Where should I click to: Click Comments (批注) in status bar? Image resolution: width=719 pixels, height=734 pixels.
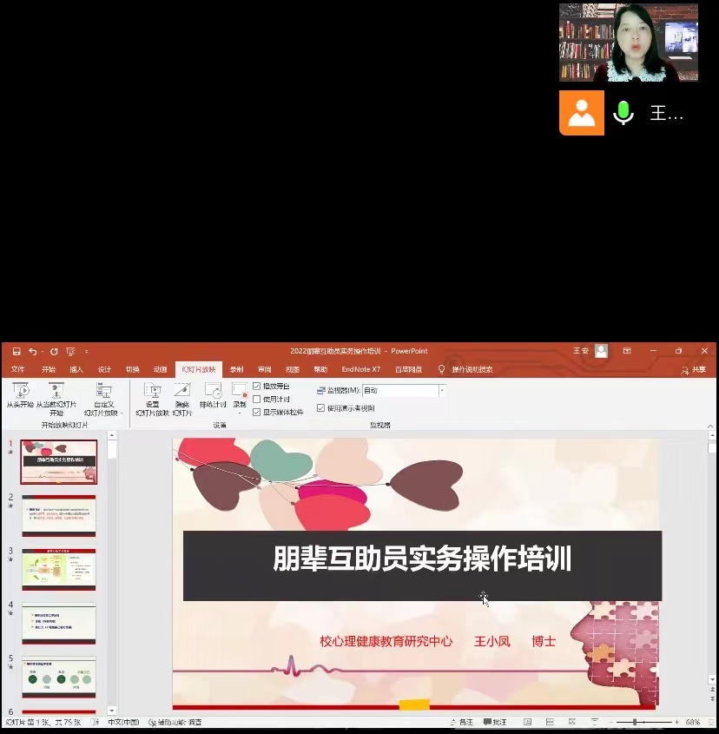[495, 722]
